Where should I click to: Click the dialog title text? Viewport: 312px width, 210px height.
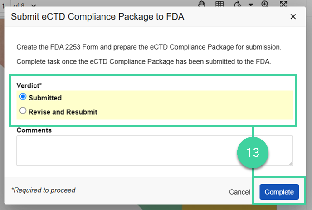97,17
